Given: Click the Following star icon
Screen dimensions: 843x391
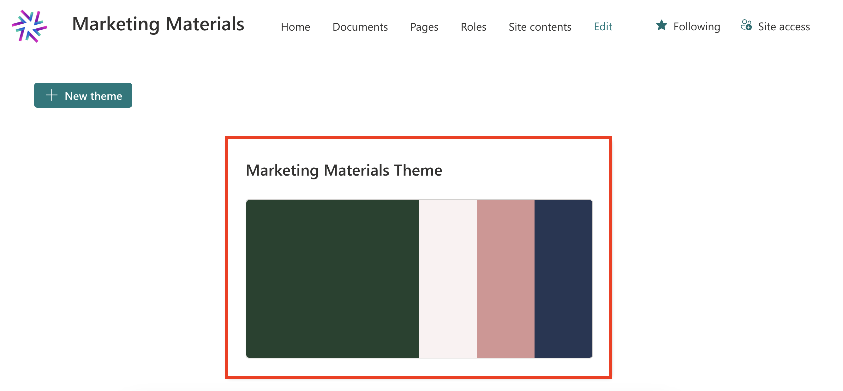Looking at the screenshot, I should click(x=661, y=25).
